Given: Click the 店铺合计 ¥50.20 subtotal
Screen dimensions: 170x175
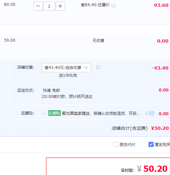Looking at the screenshot, I should pyautogui.click(x=140, y=128).
